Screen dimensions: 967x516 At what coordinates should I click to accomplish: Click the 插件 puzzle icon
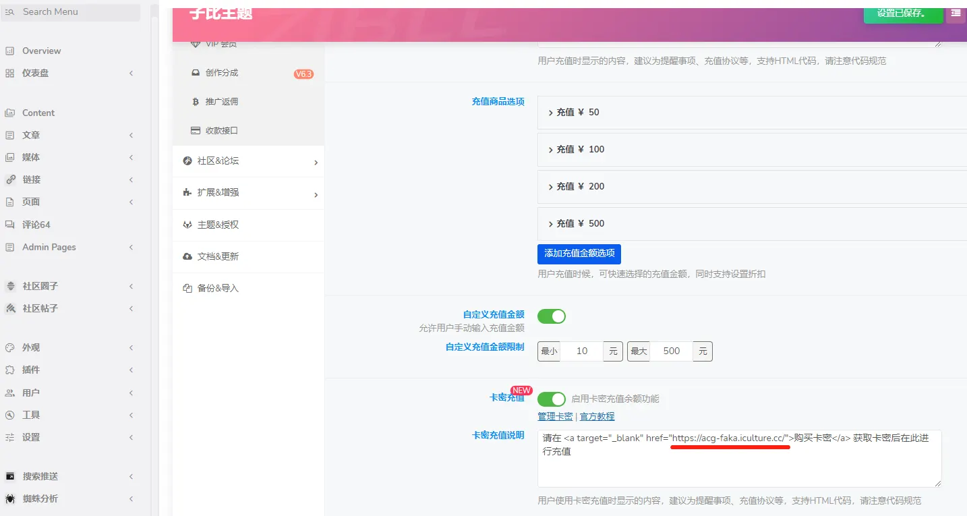pyautogui.click(x=9, y=370)
